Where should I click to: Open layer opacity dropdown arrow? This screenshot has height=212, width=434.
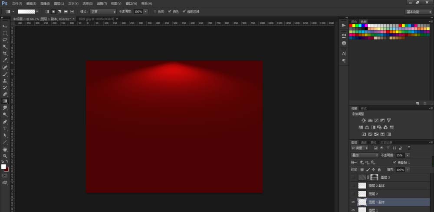[407, 155]
